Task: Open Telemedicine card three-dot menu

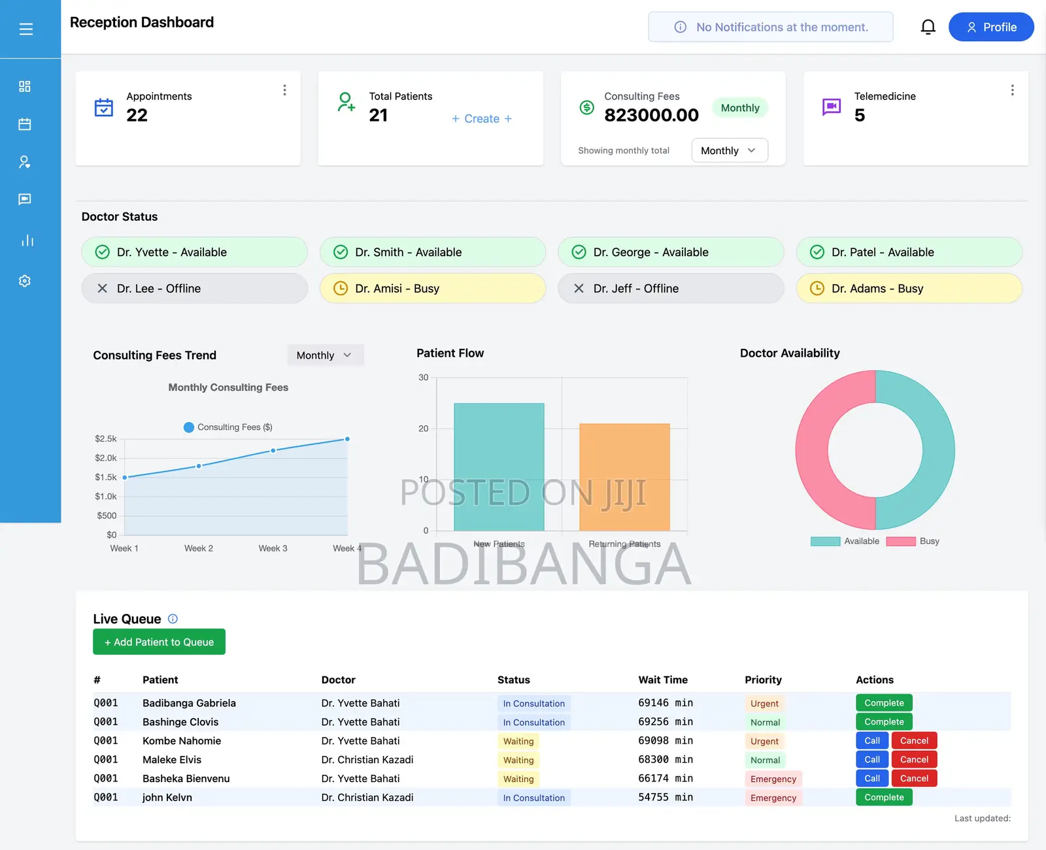Action: pos(1012,90)
